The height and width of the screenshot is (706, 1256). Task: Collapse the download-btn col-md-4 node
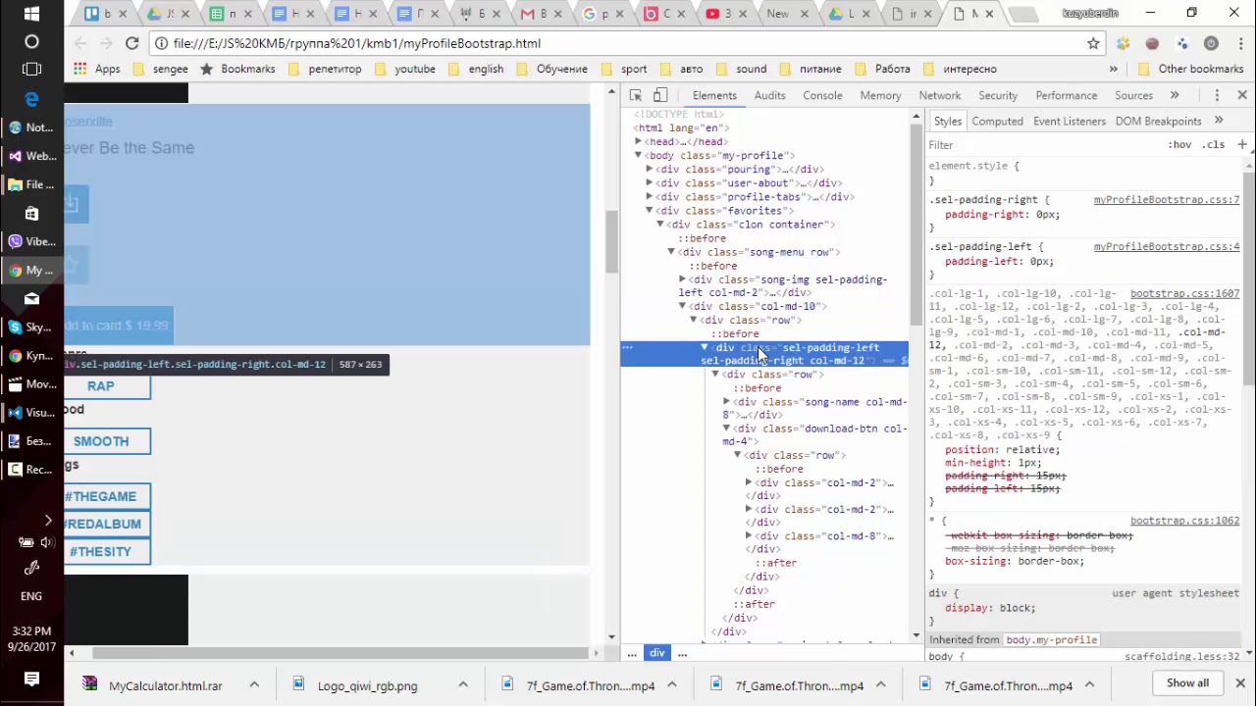pyautogui.click(x=726, y=429)
